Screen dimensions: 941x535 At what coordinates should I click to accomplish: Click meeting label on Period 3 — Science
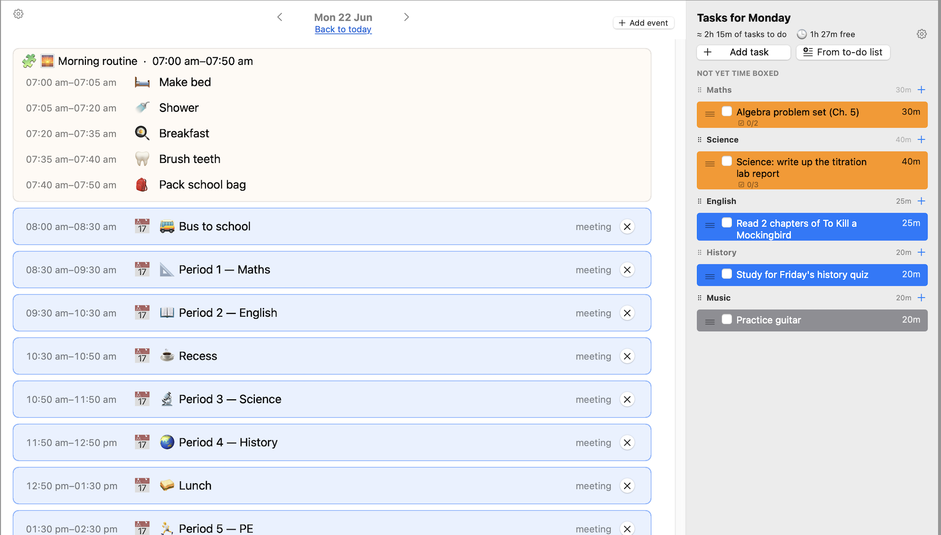593,399
